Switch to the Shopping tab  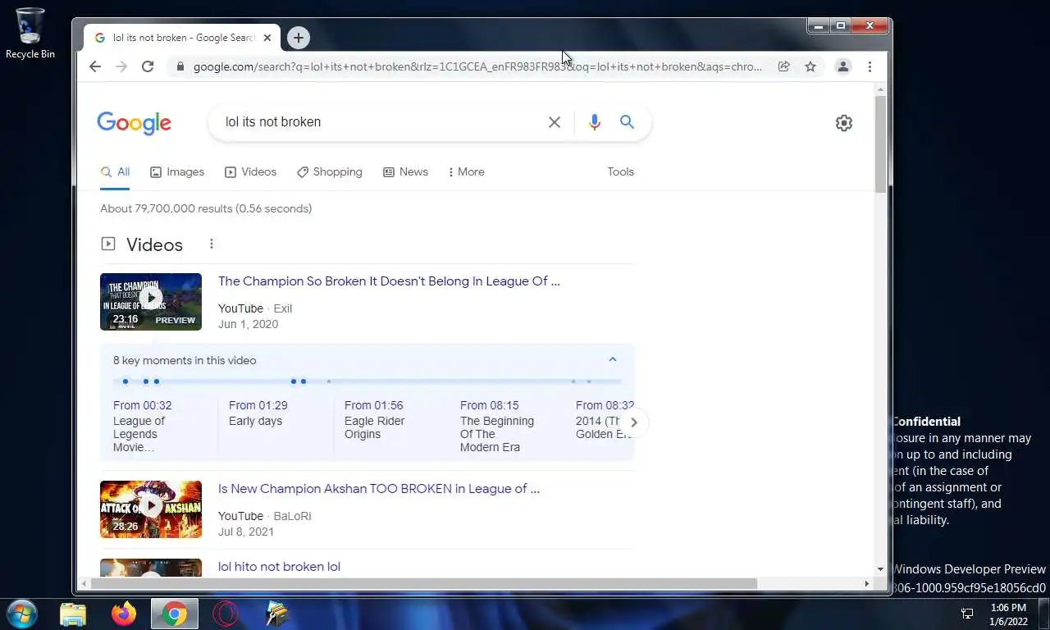click(329, 172)
